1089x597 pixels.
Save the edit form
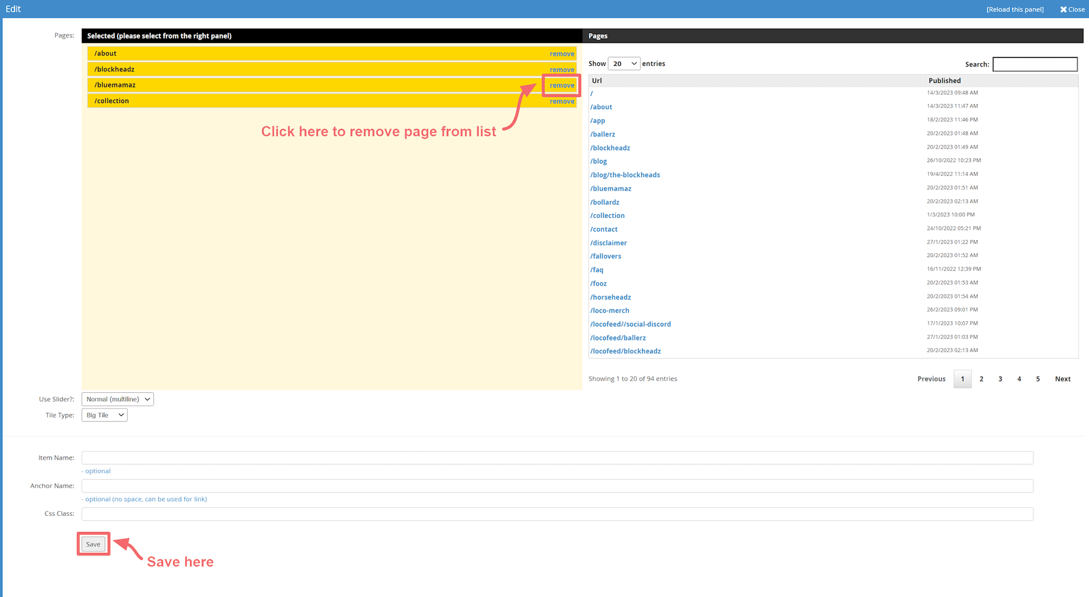[93, 544]
